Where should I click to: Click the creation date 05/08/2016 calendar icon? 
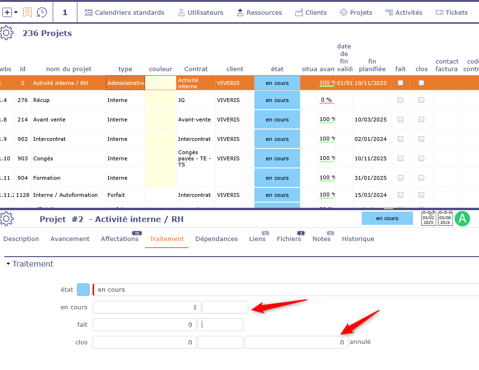click(445, 219)
